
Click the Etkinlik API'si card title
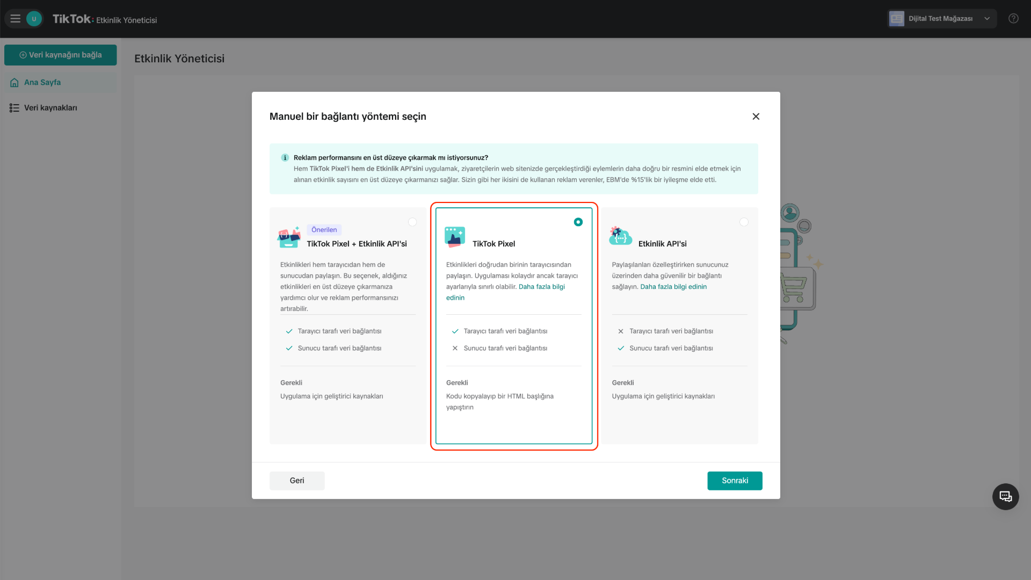(x=663, y=244)
